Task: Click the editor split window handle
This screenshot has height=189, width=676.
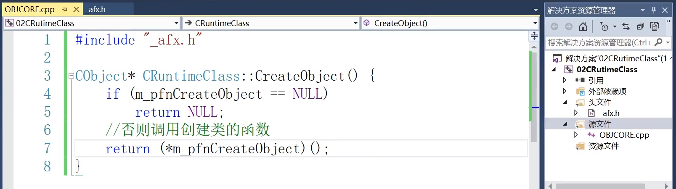Action: pos(534,36)
